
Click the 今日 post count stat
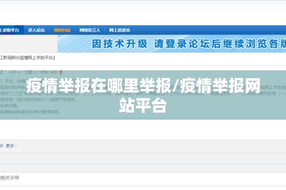(14, 72)
